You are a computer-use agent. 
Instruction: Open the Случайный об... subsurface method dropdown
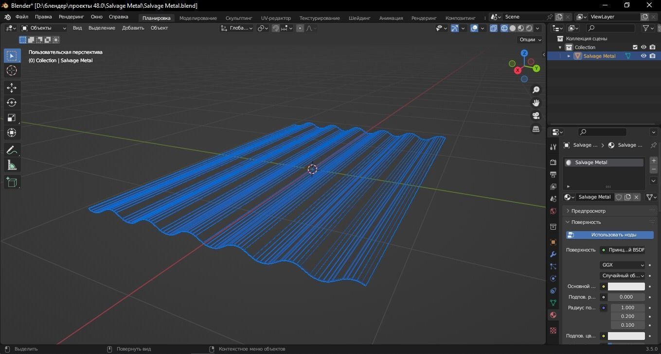point(623,276)
